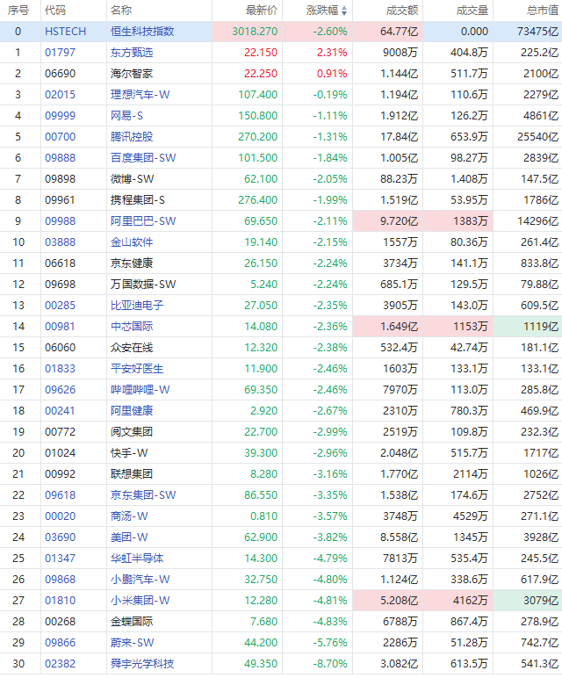Open 东方甄选 stock link
Screen dimensions: 562x678
pos(132,53)
